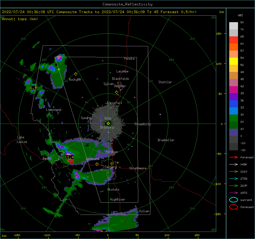Click the Calgary city label
The image size is (255, 239).
click(x=110, y=167)
